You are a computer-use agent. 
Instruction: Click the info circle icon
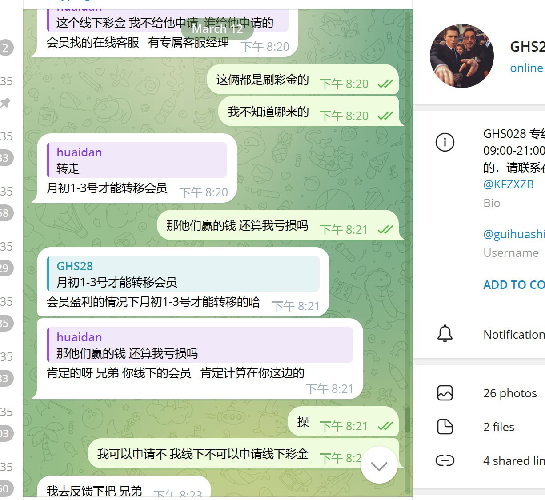click(x=445, y=142)
